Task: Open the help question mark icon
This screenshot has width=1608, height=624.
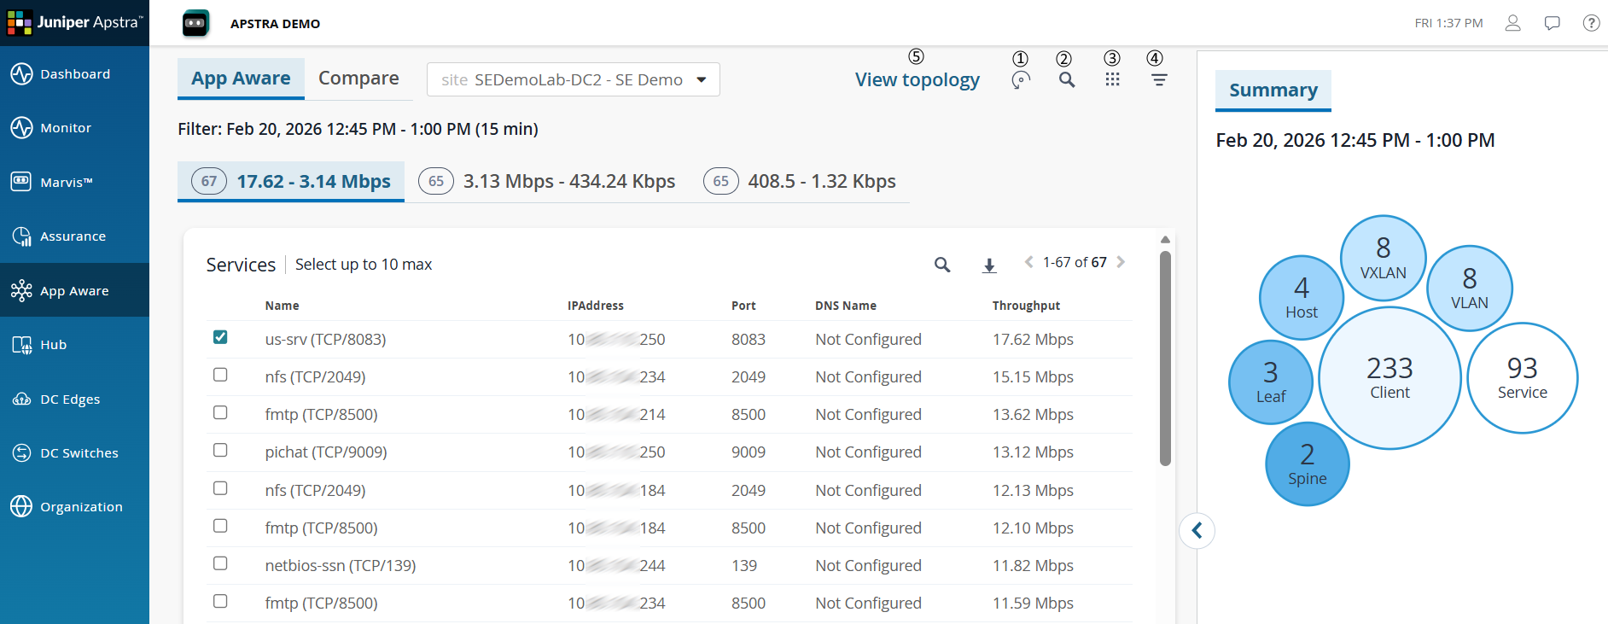Action: coord(1591,23)
